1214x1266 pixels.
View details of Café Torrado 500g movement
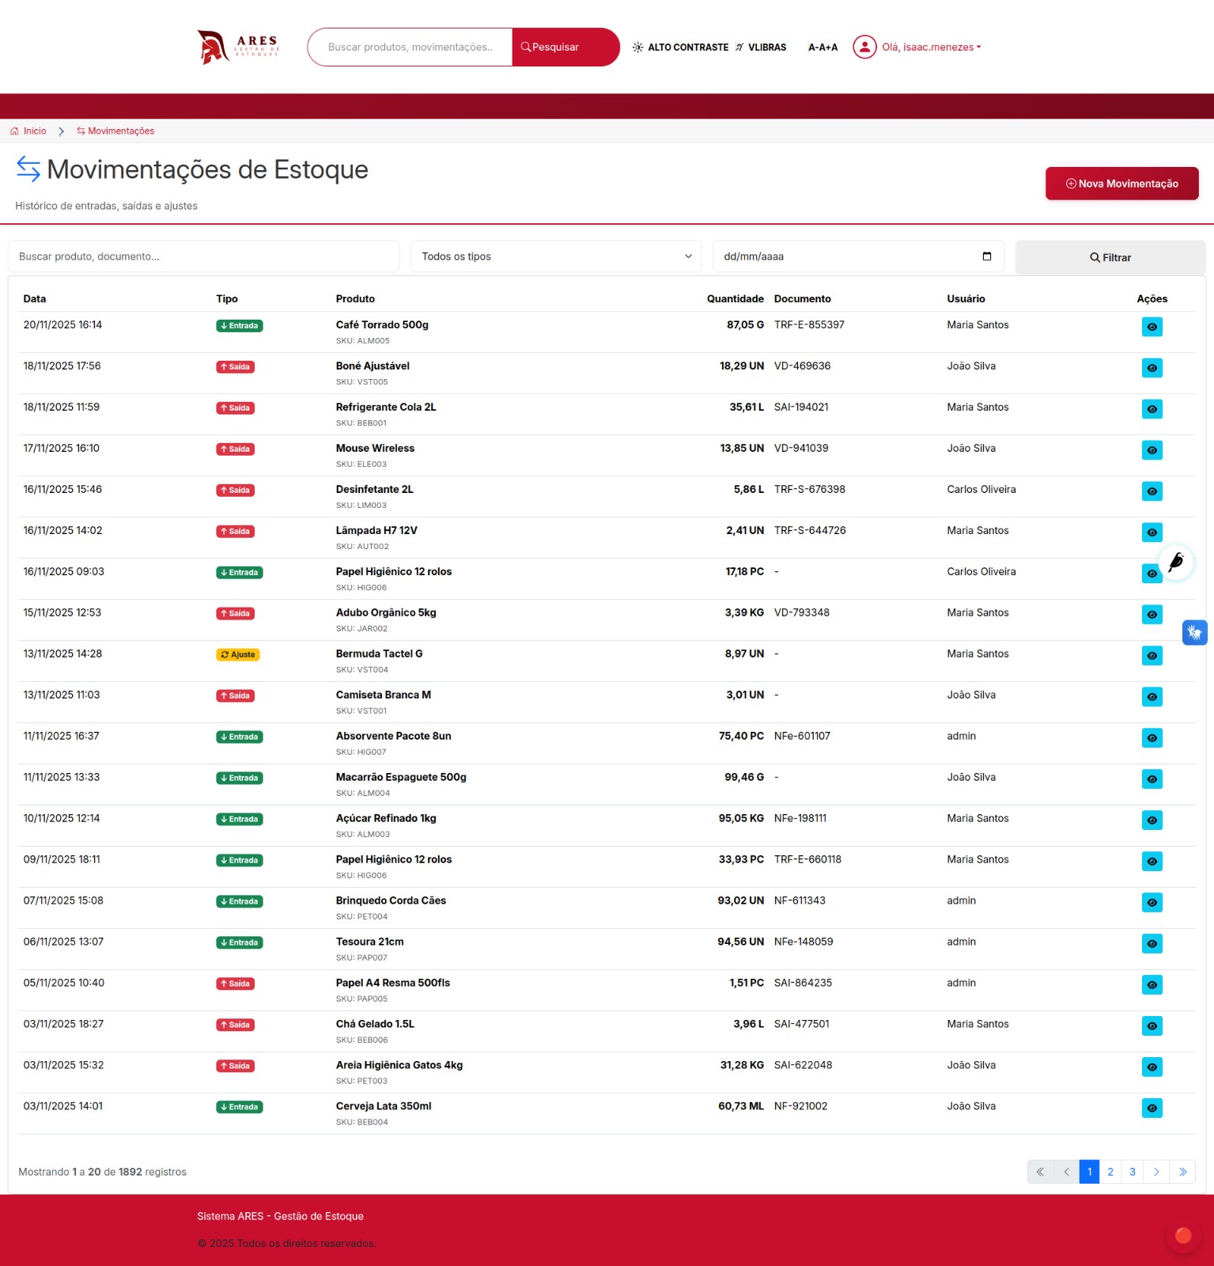click(1152, 327)
